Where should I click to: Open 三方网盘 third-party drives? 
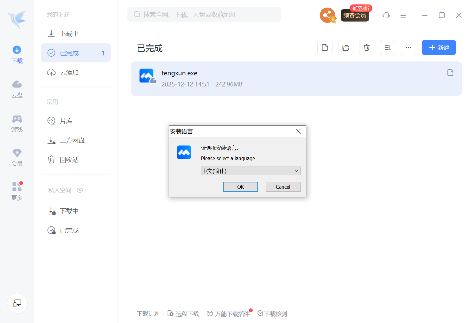point(76,140)
